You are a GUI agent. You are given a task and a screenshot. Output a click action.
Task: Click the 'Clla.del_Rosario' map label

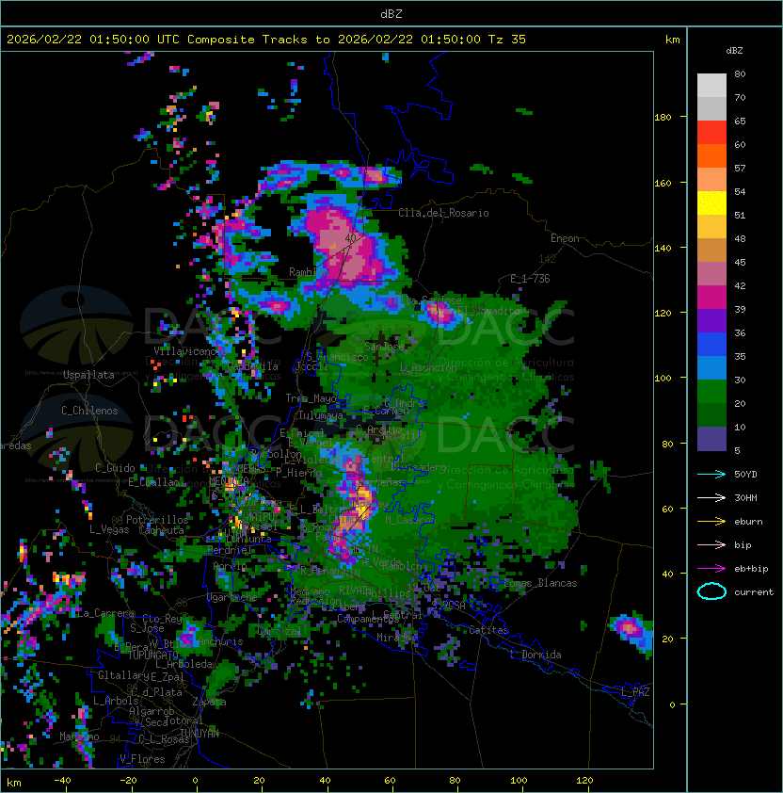(x=443, y=213)
